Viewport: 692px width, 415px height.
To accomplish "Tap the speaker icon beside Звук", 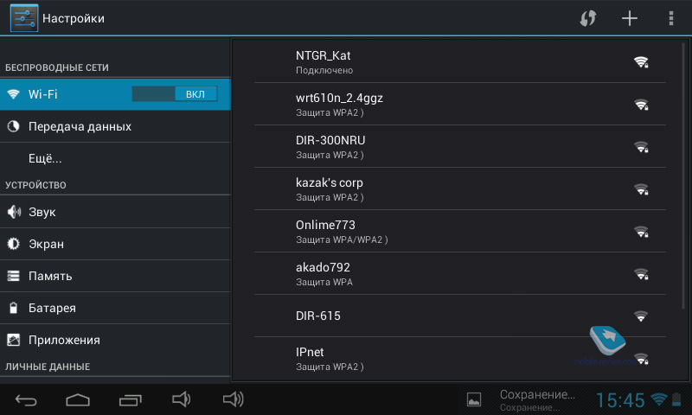I will [x=14, y=212].
